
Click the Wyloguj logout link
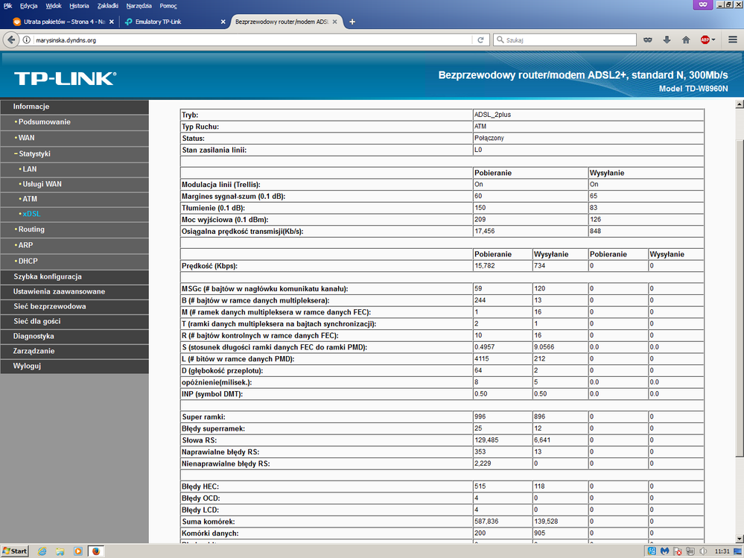click(x=27, y=366)
